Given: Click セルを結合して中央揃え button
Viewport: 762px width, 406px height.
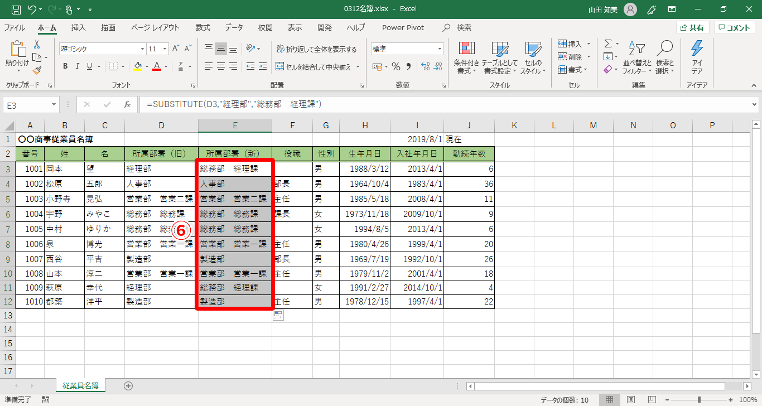Looking at the screenshot, I should point(314,67).
